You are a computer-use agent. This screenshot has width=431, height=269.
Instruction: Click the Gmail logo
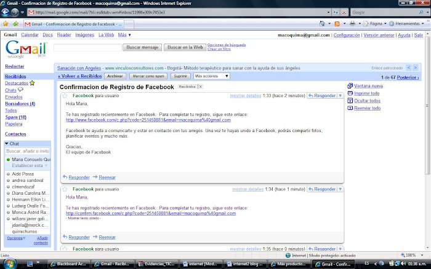point(26,49)
